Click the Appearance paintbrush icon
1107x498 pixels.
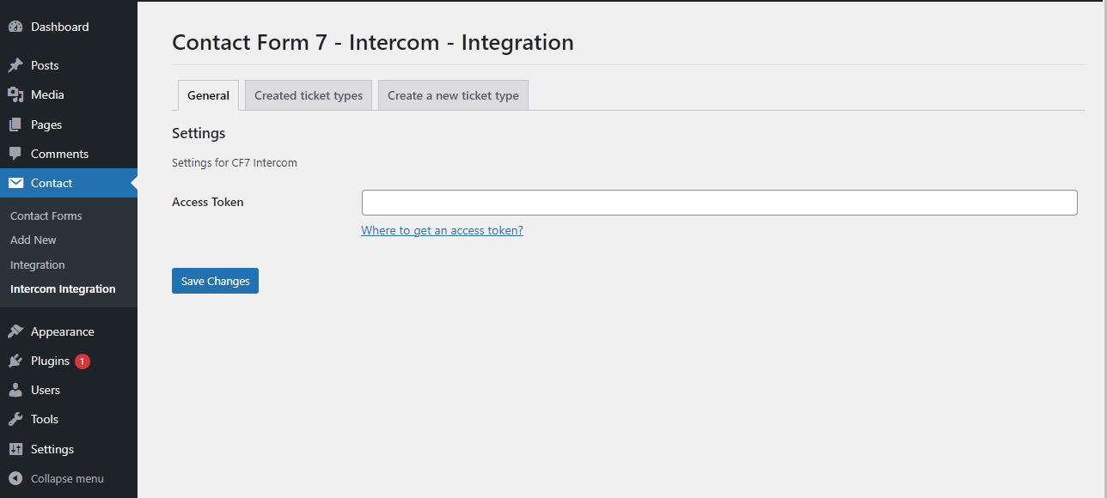15,331
